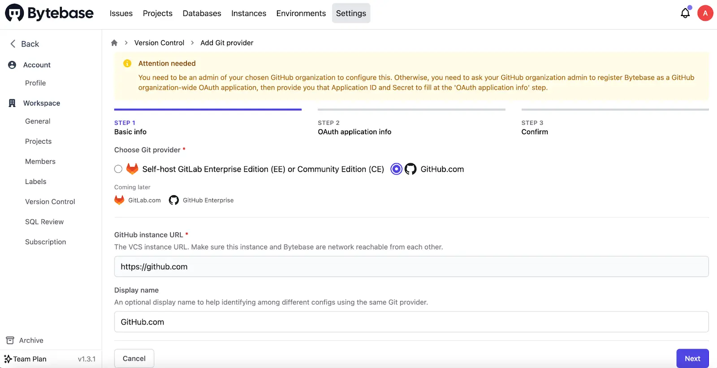
Task: Click the v1.3.1 version text
Action: point(87,359)
